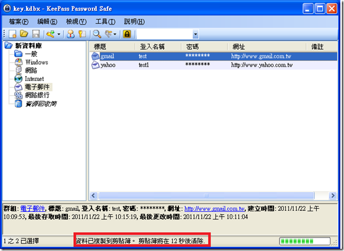The image size is (344, 251).
Task: Click into the quick search box
Action: pos(165,34)
